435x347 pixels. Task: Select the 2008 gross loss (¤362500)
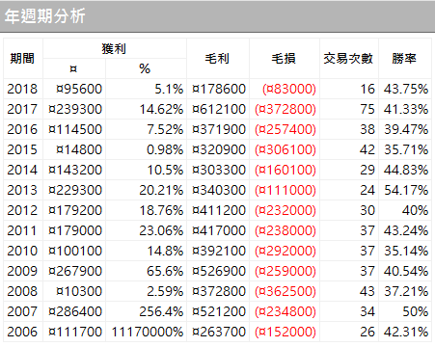point(285,291)
